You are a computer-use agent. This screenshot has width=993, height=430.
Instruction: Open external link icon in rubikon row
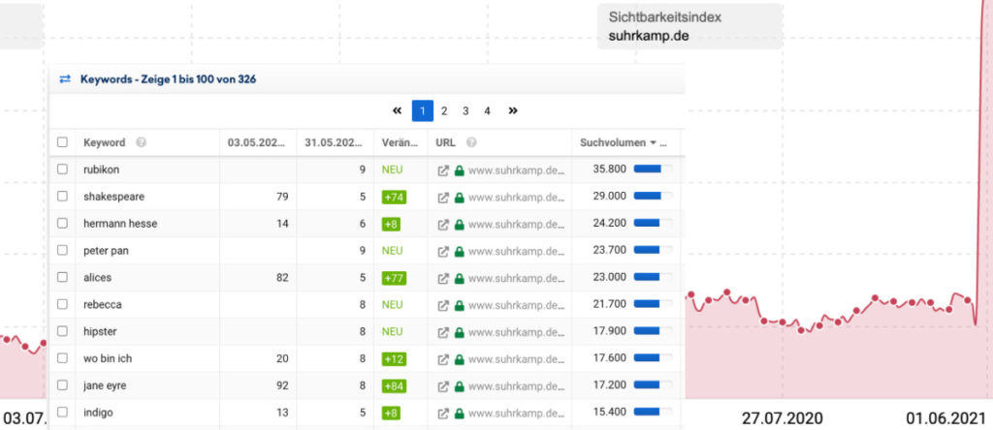pyautogui.click(x=443, y=169)
